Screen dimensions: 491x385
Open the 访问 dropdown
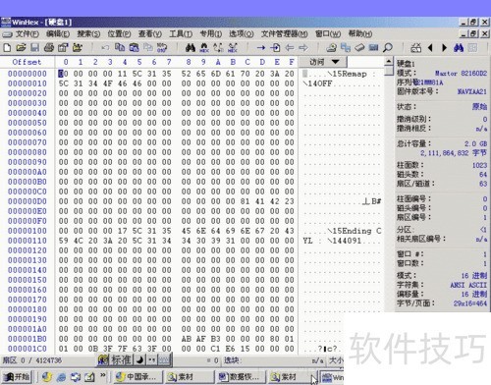pyautogui.click(x=324, y=62)
